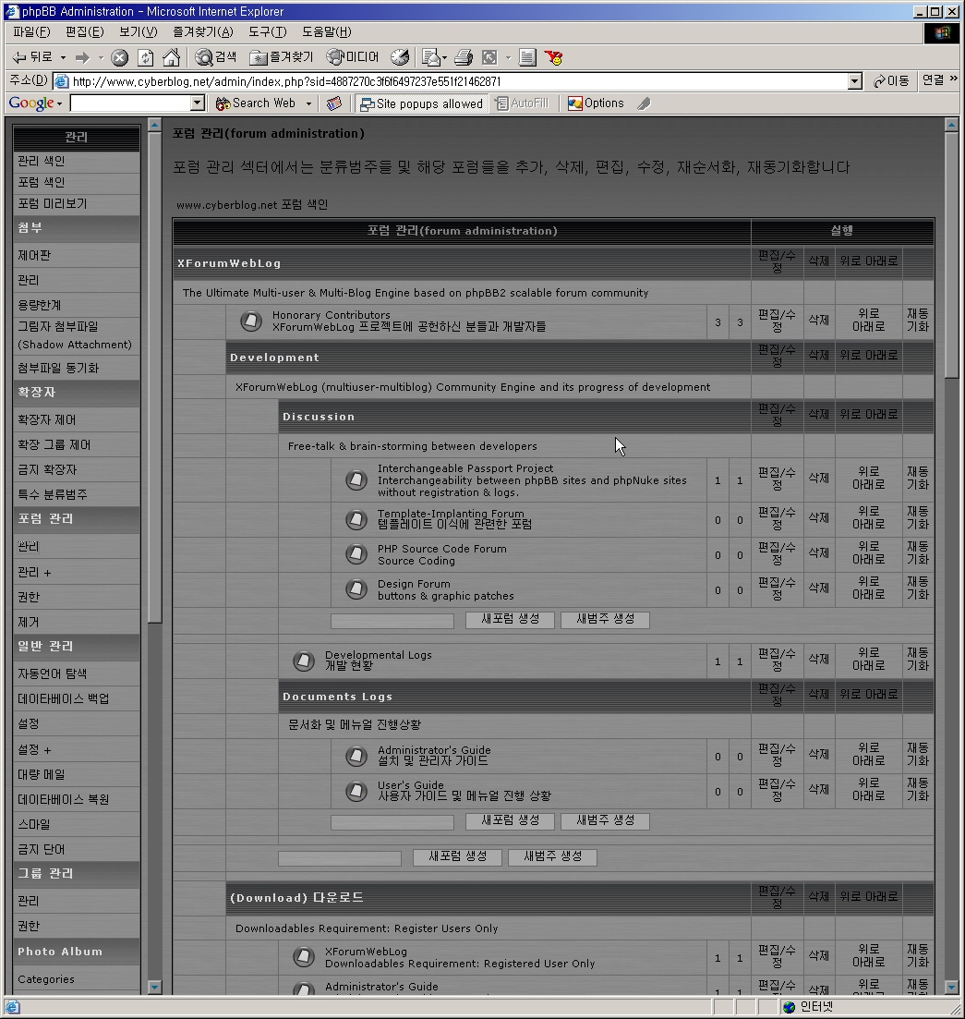The image size is (965, 1019).
Task: Toggle Site popups allowed in Google toolbar
Action: point(421,103)
